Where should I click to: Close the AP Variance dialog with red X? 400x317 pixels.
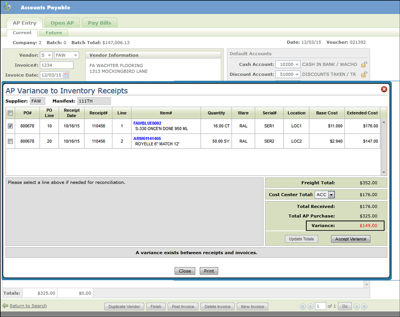(384, 89)
